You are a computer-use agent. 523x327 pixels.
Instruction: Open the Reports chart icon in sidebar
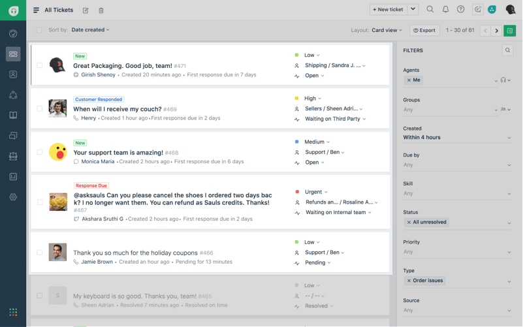[x=13, y=176]
